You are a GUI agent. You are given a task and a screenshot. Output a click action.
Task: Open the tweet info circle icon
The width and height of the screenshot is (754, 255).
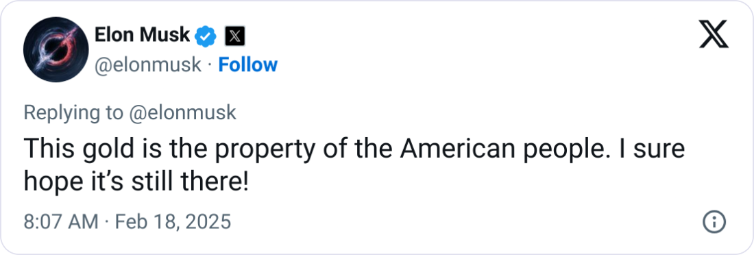click(x=714, y=222)
